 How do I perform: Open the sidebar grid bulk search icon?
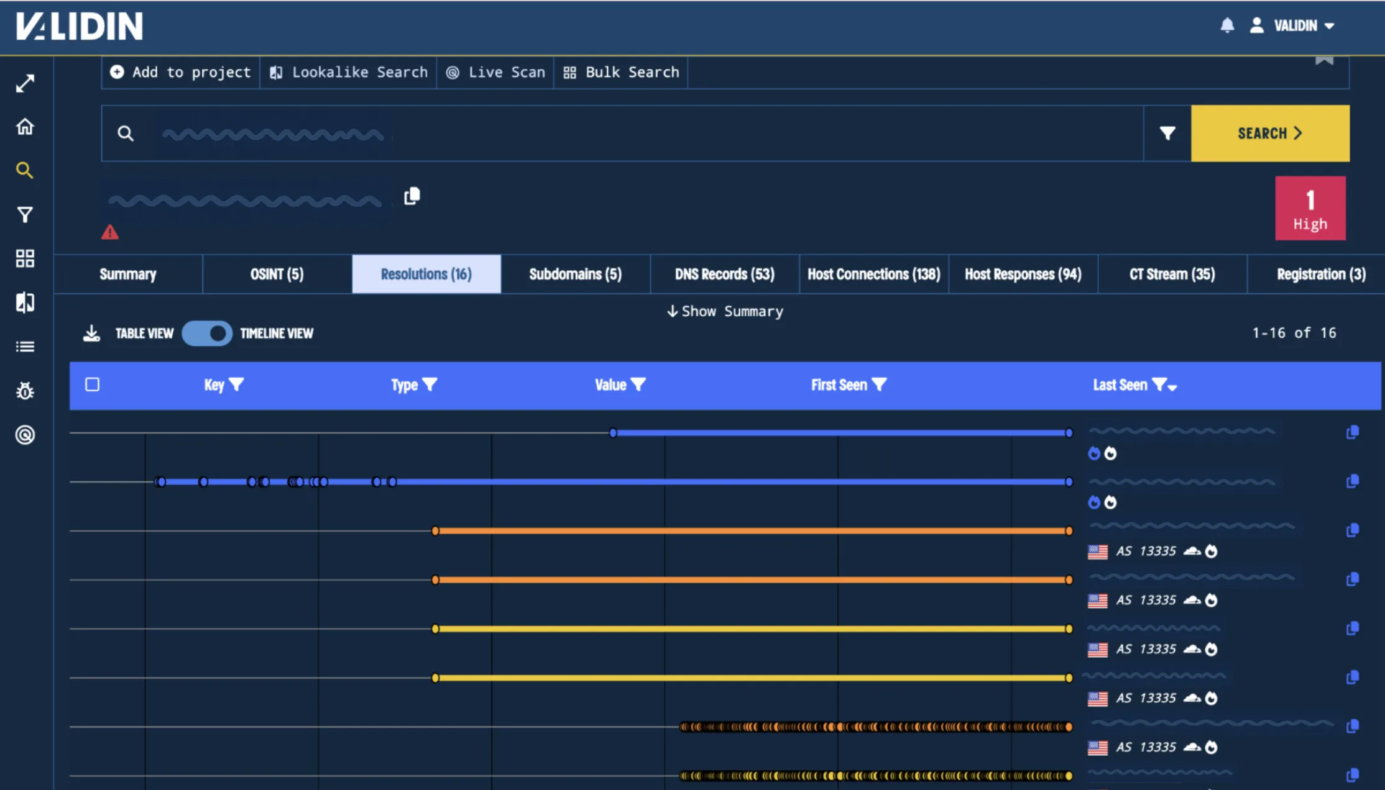[x=25, y=258]
